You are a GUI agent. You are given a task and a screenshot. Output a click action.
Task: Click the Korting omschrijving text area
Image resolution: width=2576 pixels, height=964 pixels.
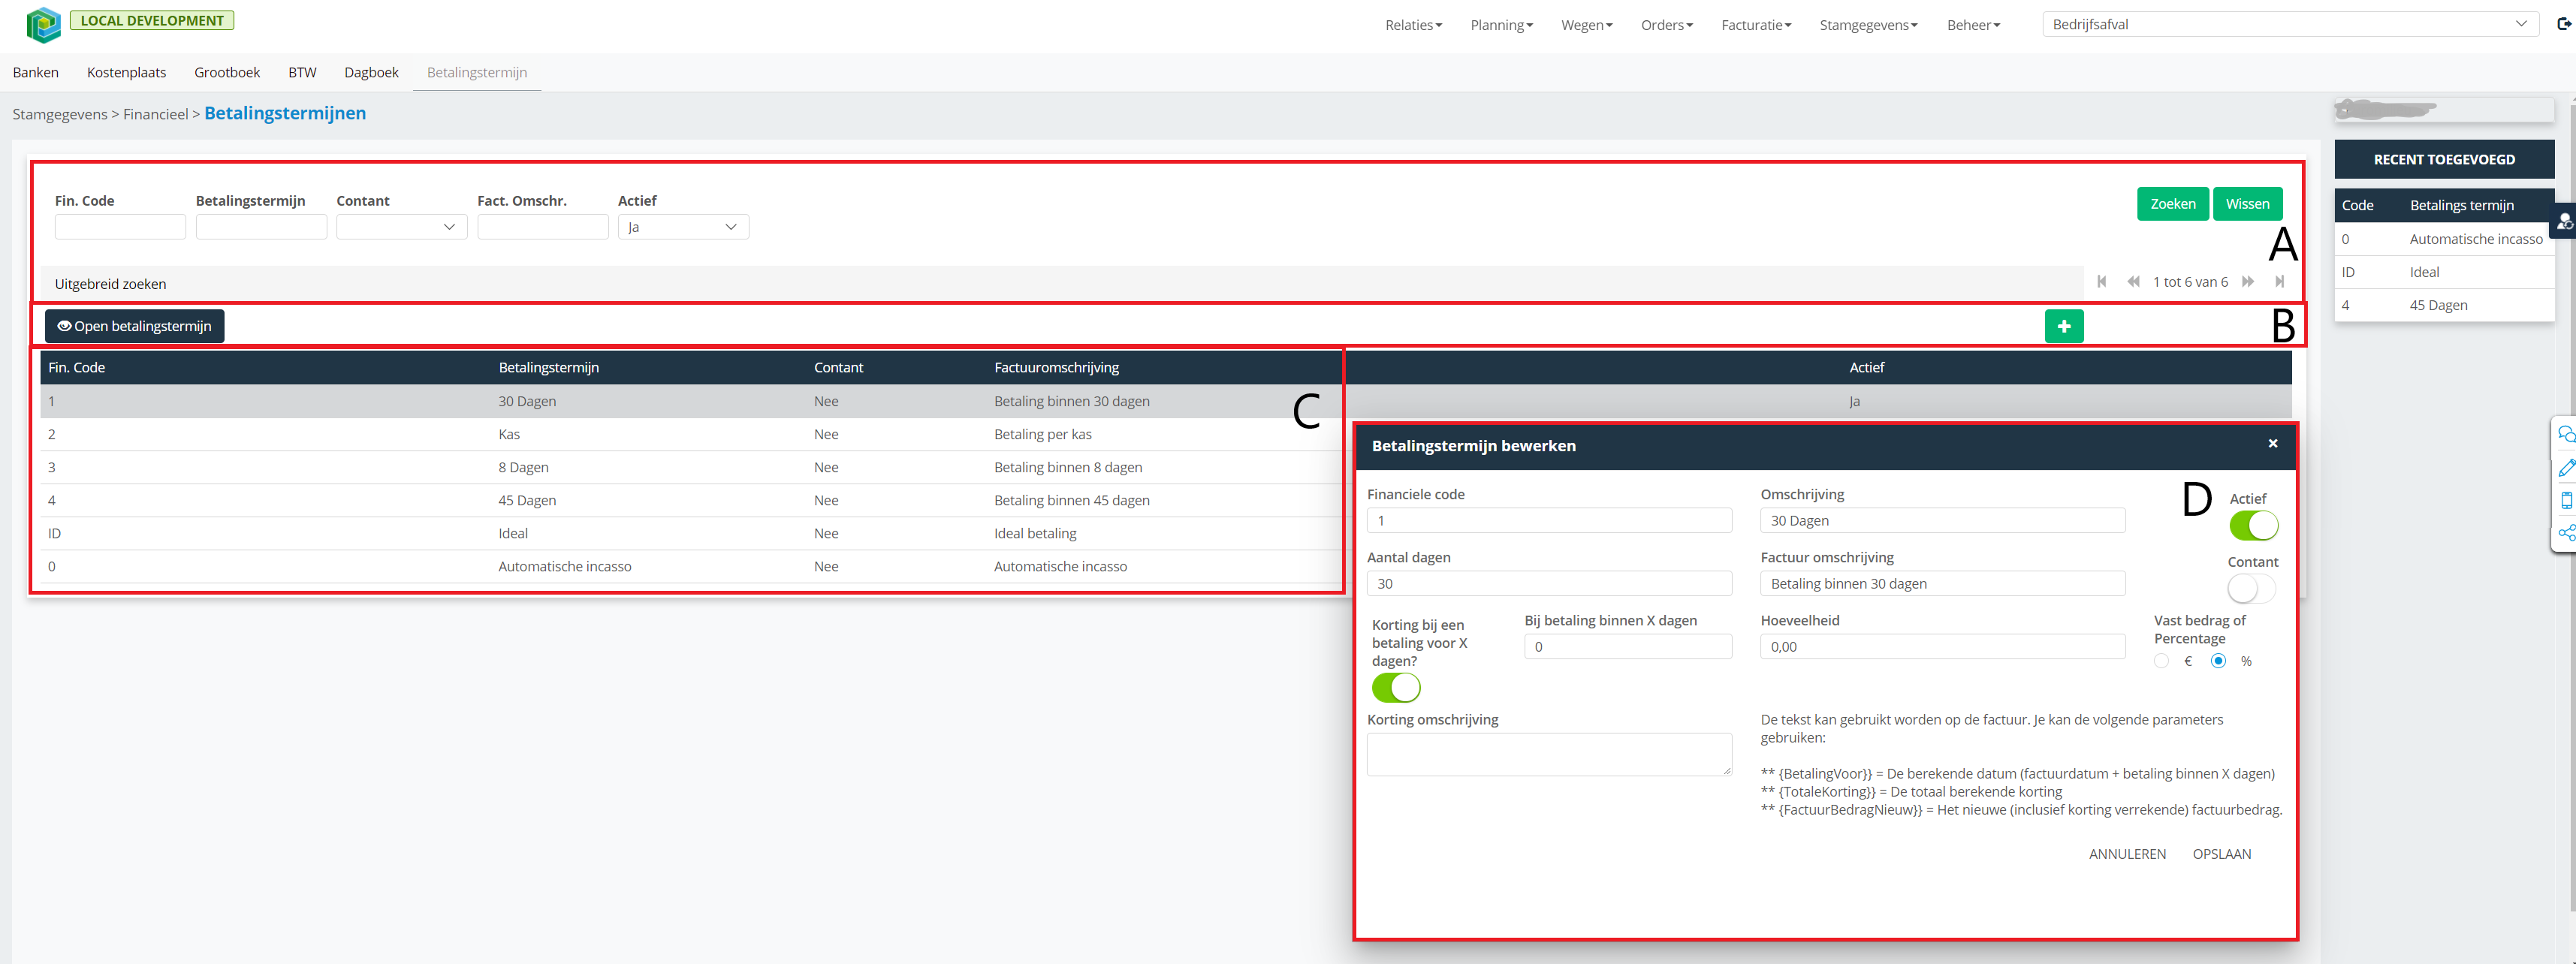pos(1549,754)
